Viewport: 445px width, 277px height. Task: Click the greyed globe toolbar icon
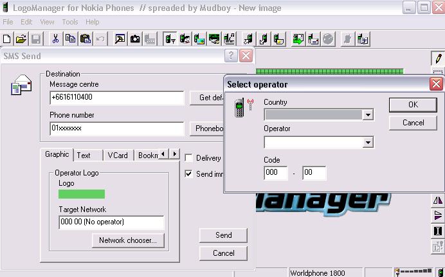pyautogui.click(x=328, y=39)
